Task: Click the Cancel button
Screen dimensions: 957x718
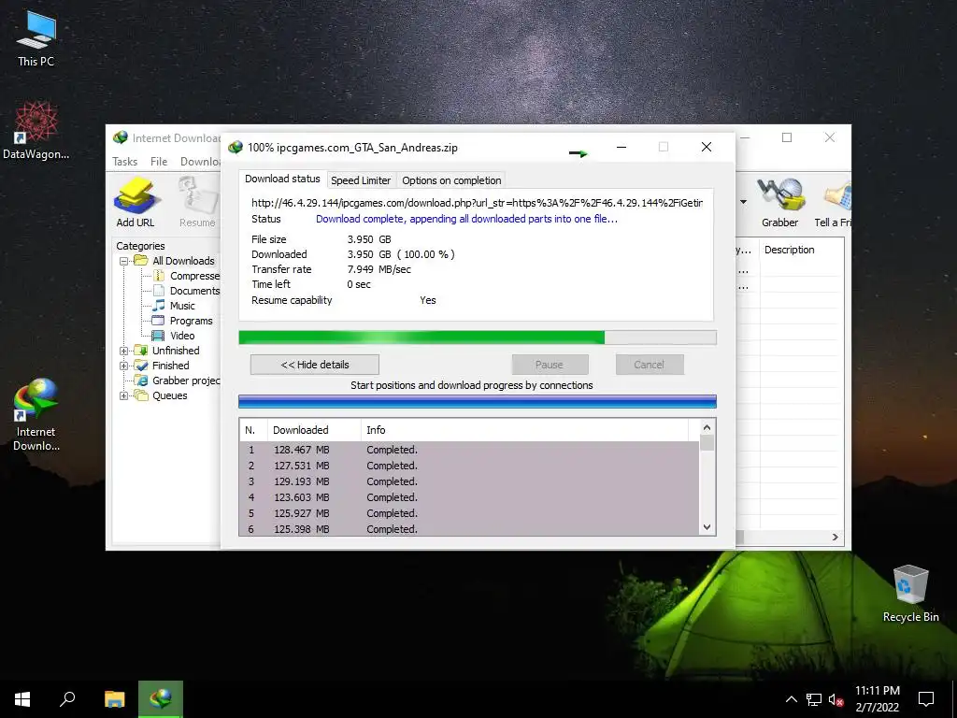Action: pyautogui.click(x=649, y=365)
